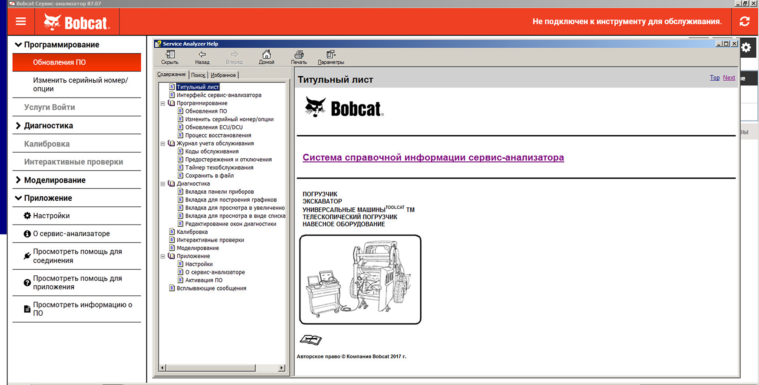The height and width of the screenshot is (385, 759).
Task: Open Система справочной информации сервис-анализатора link
Action: [x=433, y=157]
